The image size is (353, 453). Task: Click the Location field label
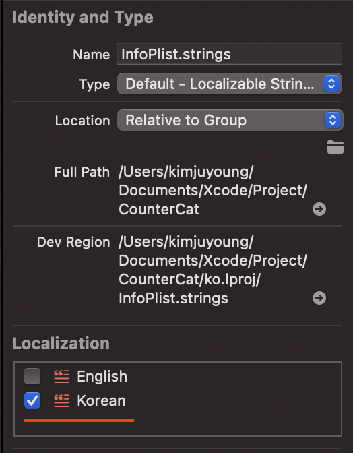[83, 121]
